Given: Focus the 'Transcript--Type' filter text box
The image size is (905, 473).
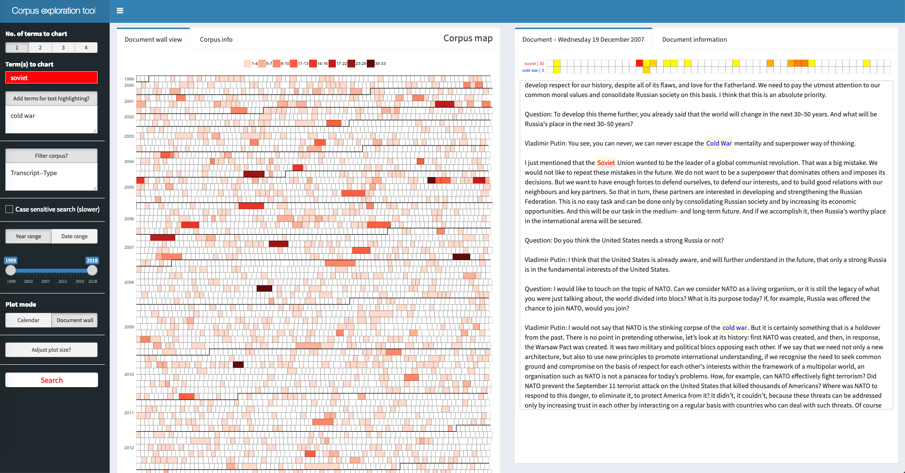Looking at the screenshot, I should (x=51, y=177).
